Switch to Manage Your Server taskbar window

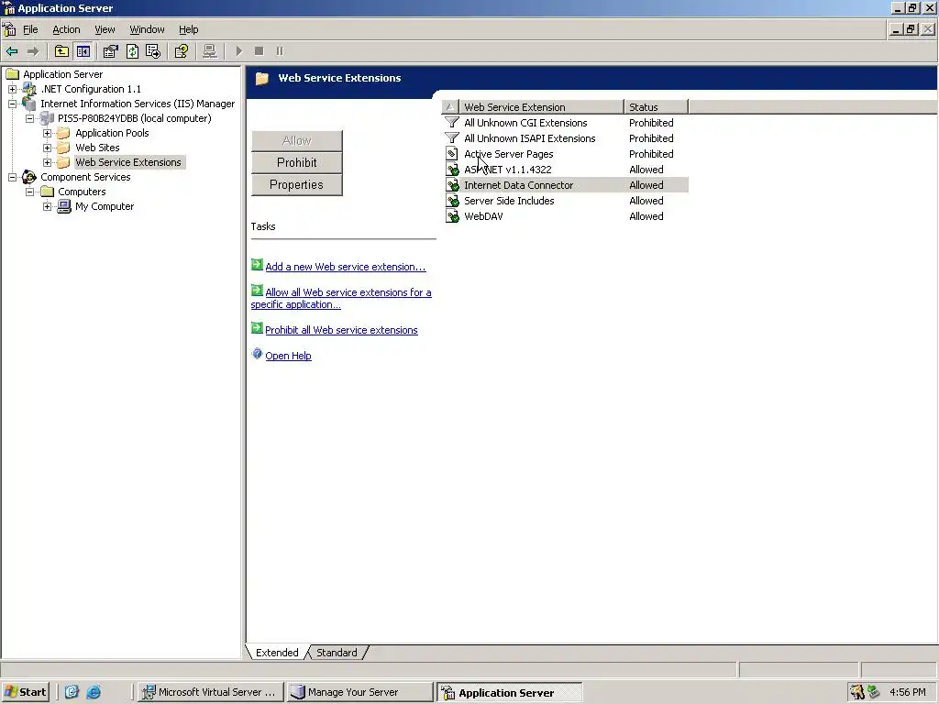click(359, 692)
